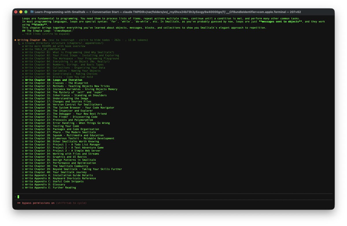Image resolution: width=347 pixels, height=226 pixels.
Task: Click 'Write Chapter 18: Version Control' row
Action: (x=62, y=104)
